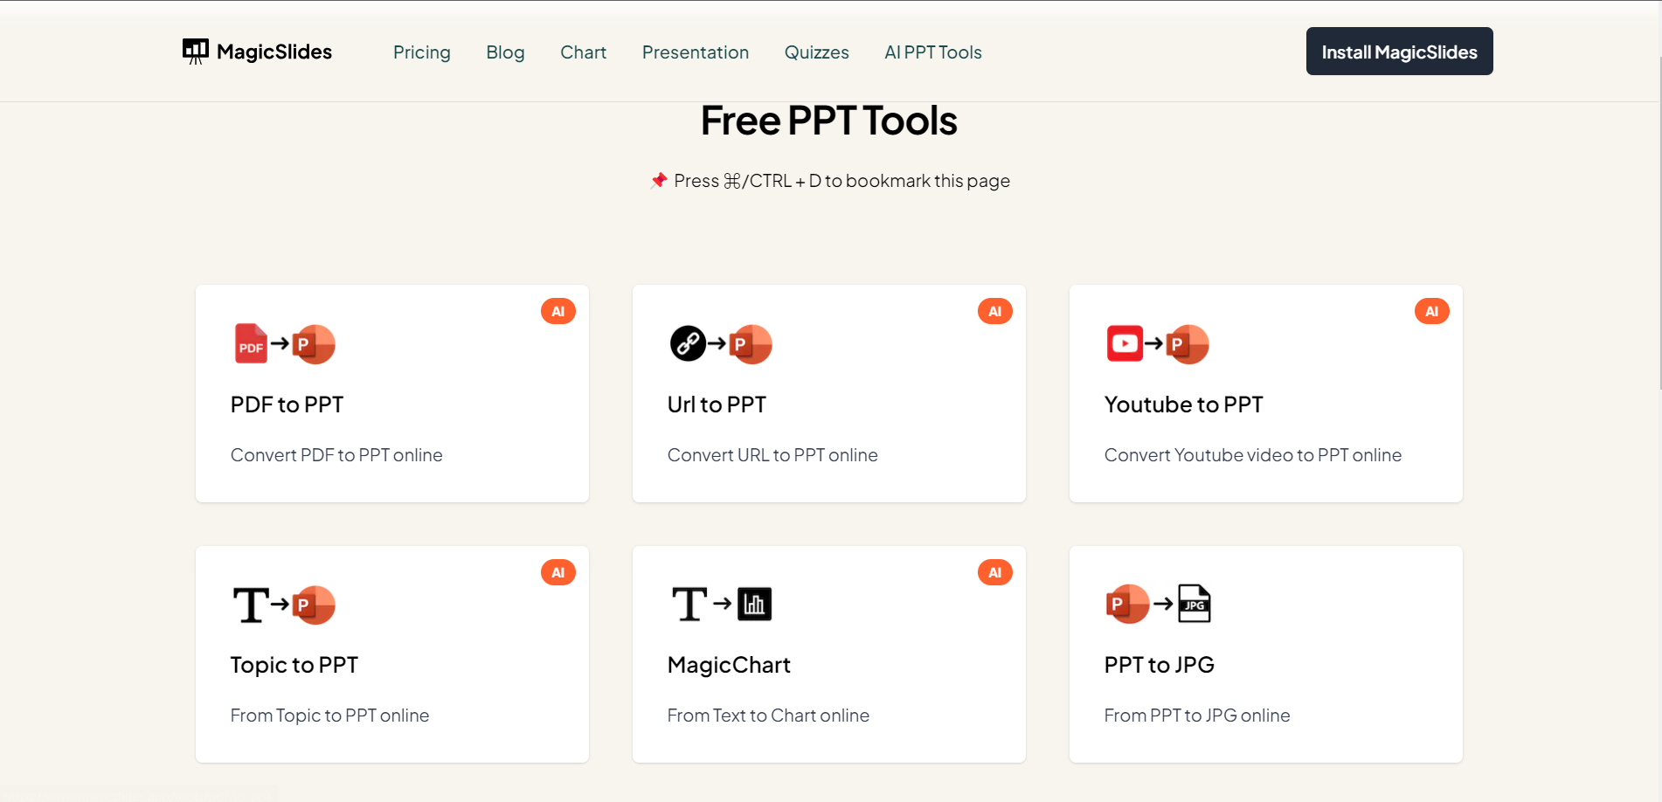This screenshot has width=1662, height=802.
Task: Go to the Blog menu item
Action: tap(505, 52)
